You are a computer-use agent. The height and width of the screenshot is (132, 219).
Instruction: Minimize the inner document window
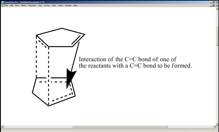coord(211,5)
